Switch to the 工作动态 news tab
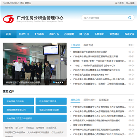 75,45
